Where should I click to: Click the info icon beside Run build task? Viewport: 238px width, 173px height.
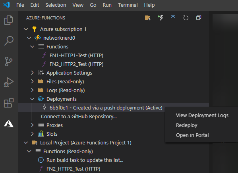coord(41,160)
